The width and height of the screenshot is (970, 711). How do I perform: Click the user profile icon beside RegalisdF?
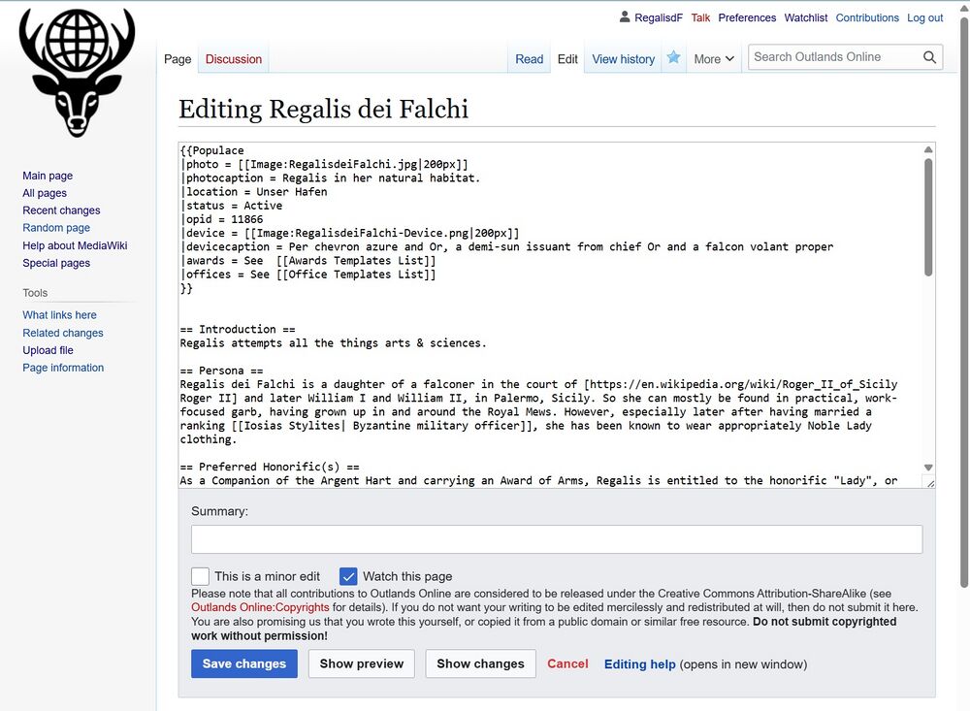point(625,17)
